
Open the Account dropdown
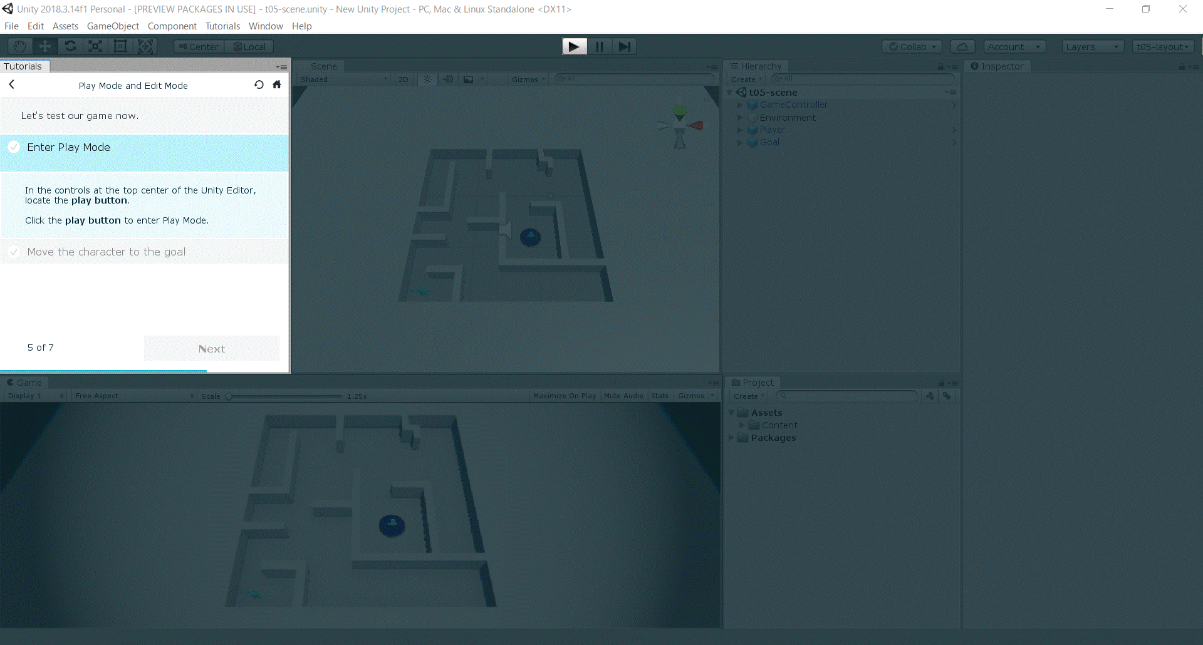pos(1014,46)
